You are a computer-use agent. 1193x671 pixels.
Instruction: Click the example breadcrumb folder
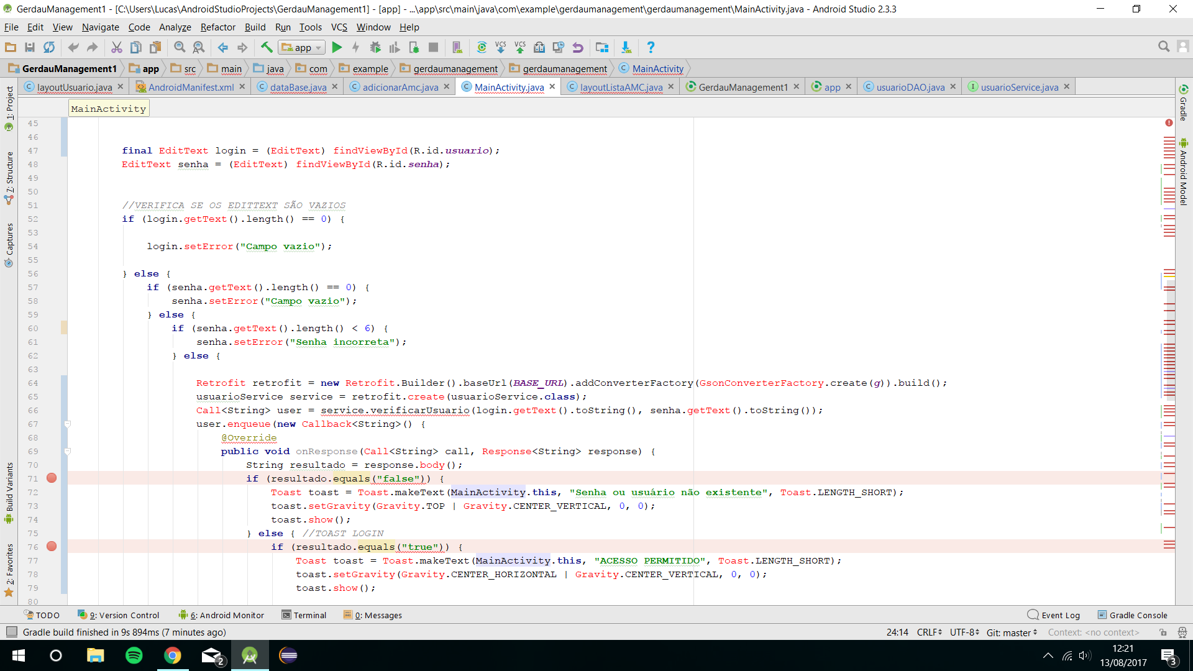coord(363,68)
